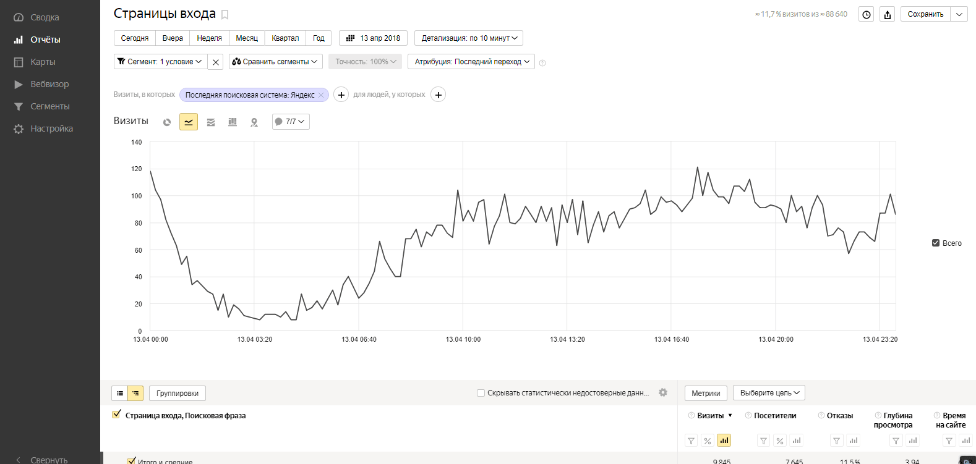Open the report history clock icon
Viewport: 976px width, 464px height.
click(867, 15)
